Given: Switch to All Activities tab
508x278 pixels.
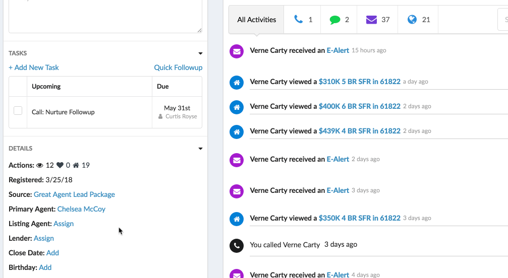Looking at the screenshot, I should pyautogui.click(x=256, y=20).
